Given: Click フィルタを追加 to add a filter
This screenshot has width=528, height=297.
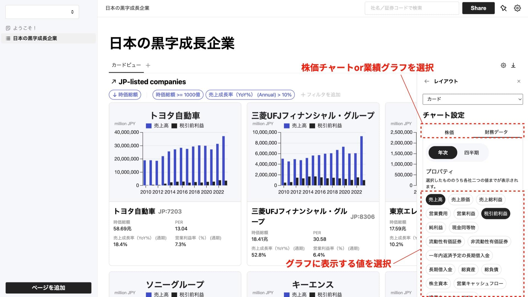Looking at the screenshot, I should (x=320, y=95).
